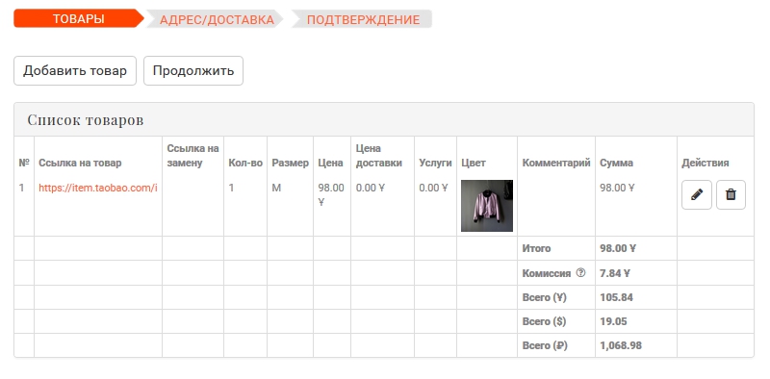Viewport: 770px width, 379px height.
Task: Click the size M cell
Action: 276,188
